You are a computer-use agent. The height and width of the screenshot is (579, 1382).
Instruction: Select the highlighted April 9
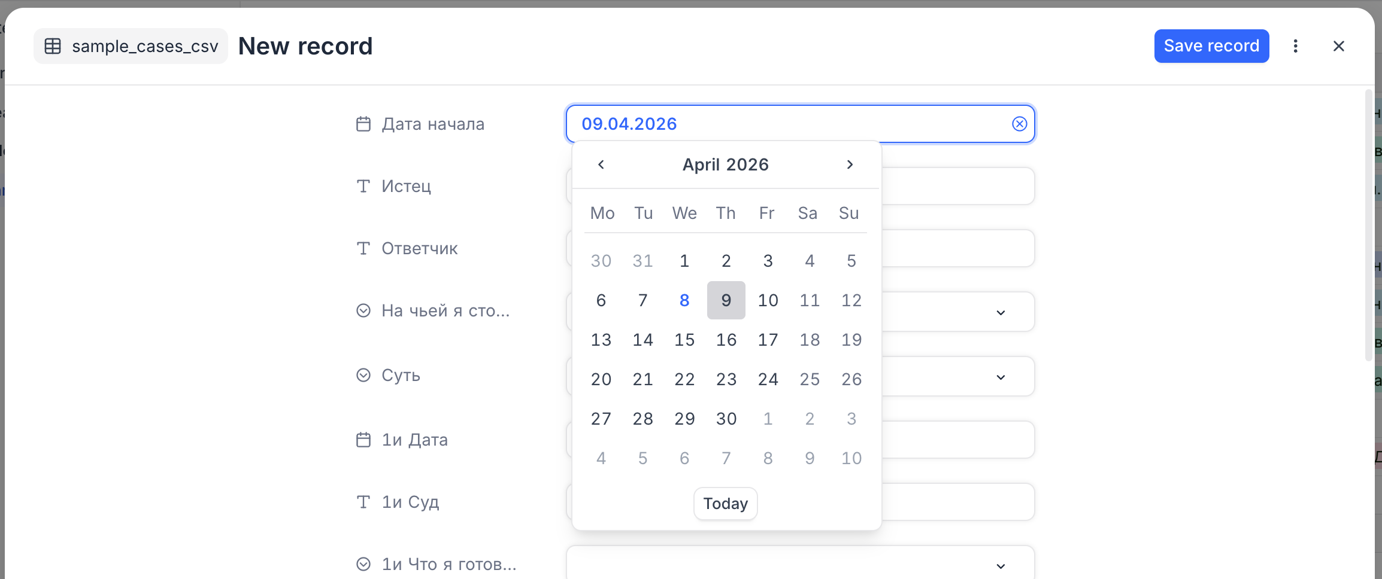point(726,300)
